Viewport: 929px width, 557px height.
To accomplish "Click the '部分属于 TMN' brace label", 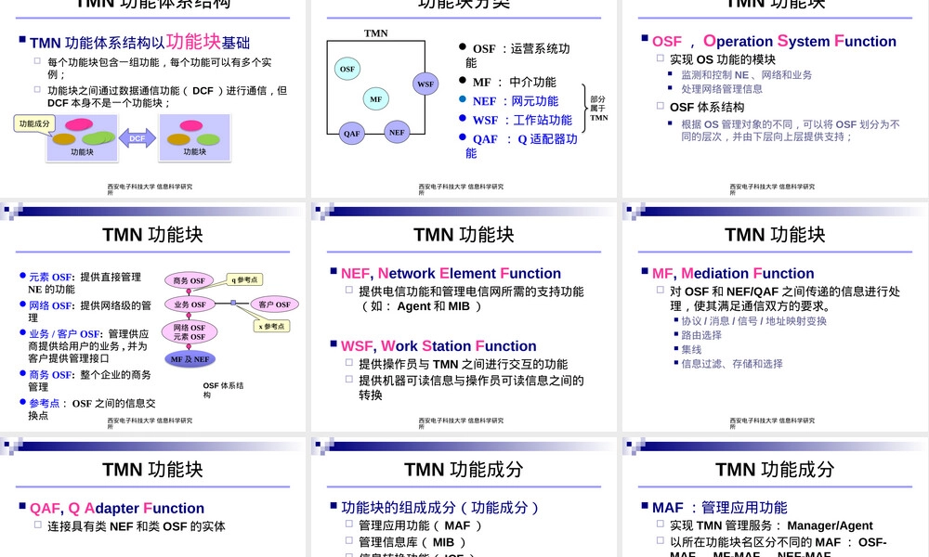I will 598,109.
